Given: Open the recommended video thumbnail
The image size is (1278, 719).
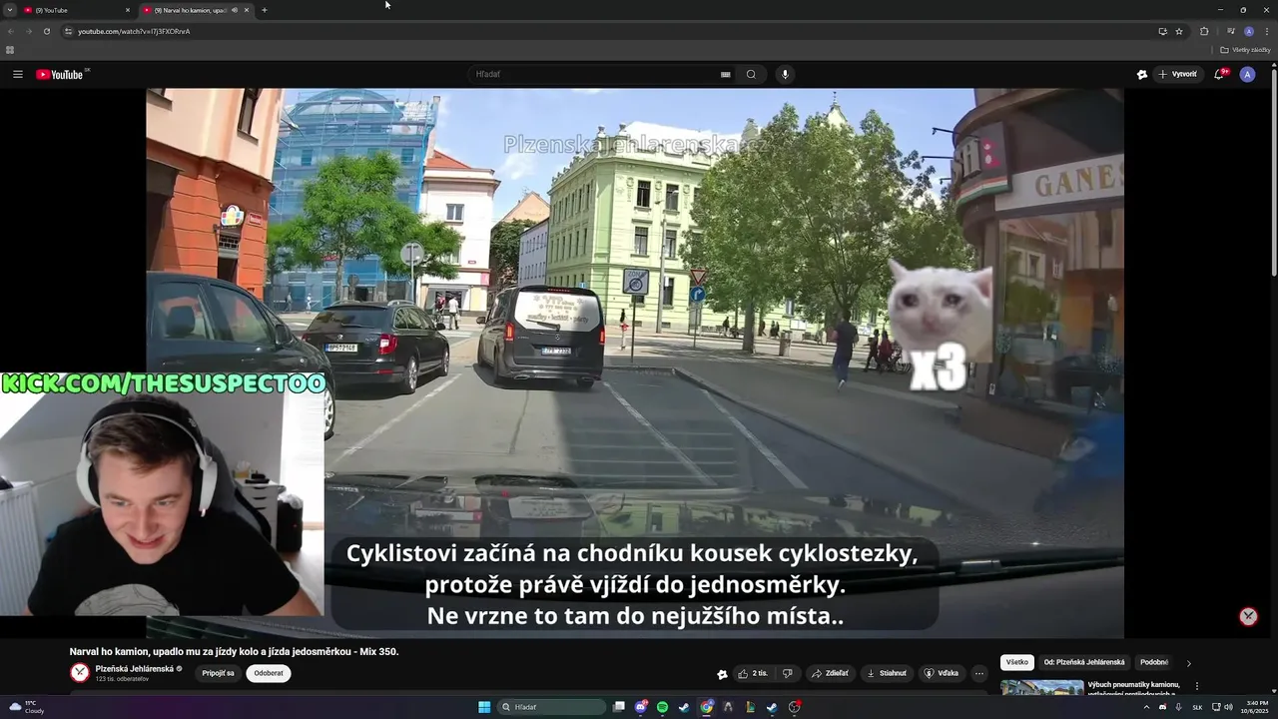Looking at the screenshot, I should (1042, 688).
